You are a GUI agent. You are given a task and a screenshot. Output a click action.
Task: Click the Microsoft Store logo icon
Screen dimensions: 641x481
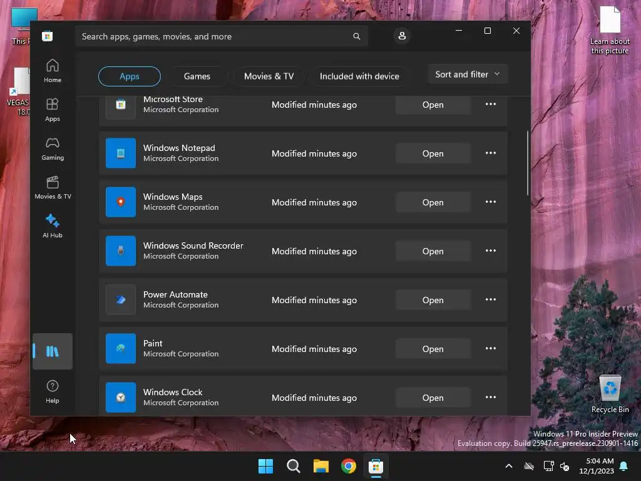(47, 36)
